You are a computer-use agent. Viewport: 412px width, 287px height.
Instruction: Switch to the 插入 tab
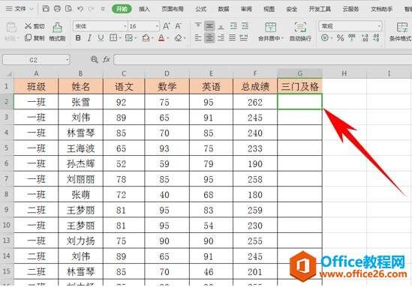tap(144, 9)
